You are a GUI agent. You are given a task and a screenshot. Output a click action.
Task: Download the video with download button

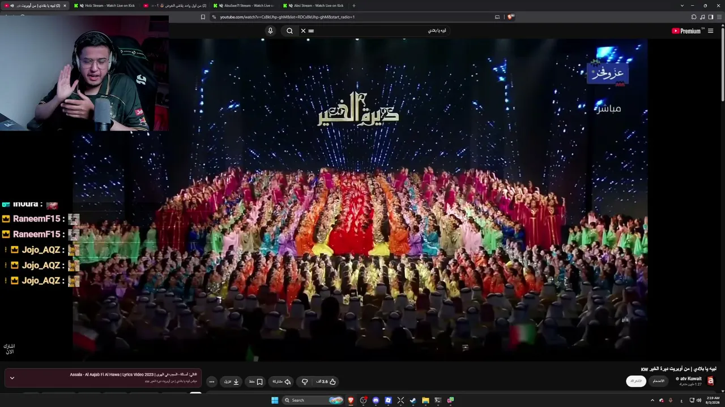[232, 382]
